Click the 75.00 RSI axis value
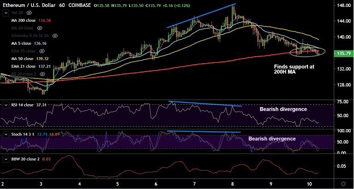This screenshot has height=189, width=354. point(343,102)
